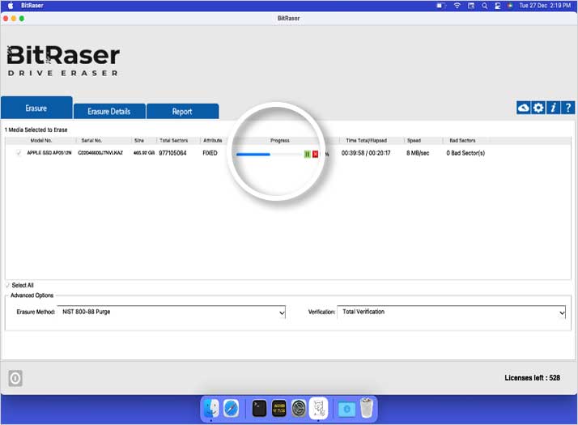This screenshot has width=578, height=425.
Task: Click the date and time in menu bar
Action: click(x=545, y=6)
